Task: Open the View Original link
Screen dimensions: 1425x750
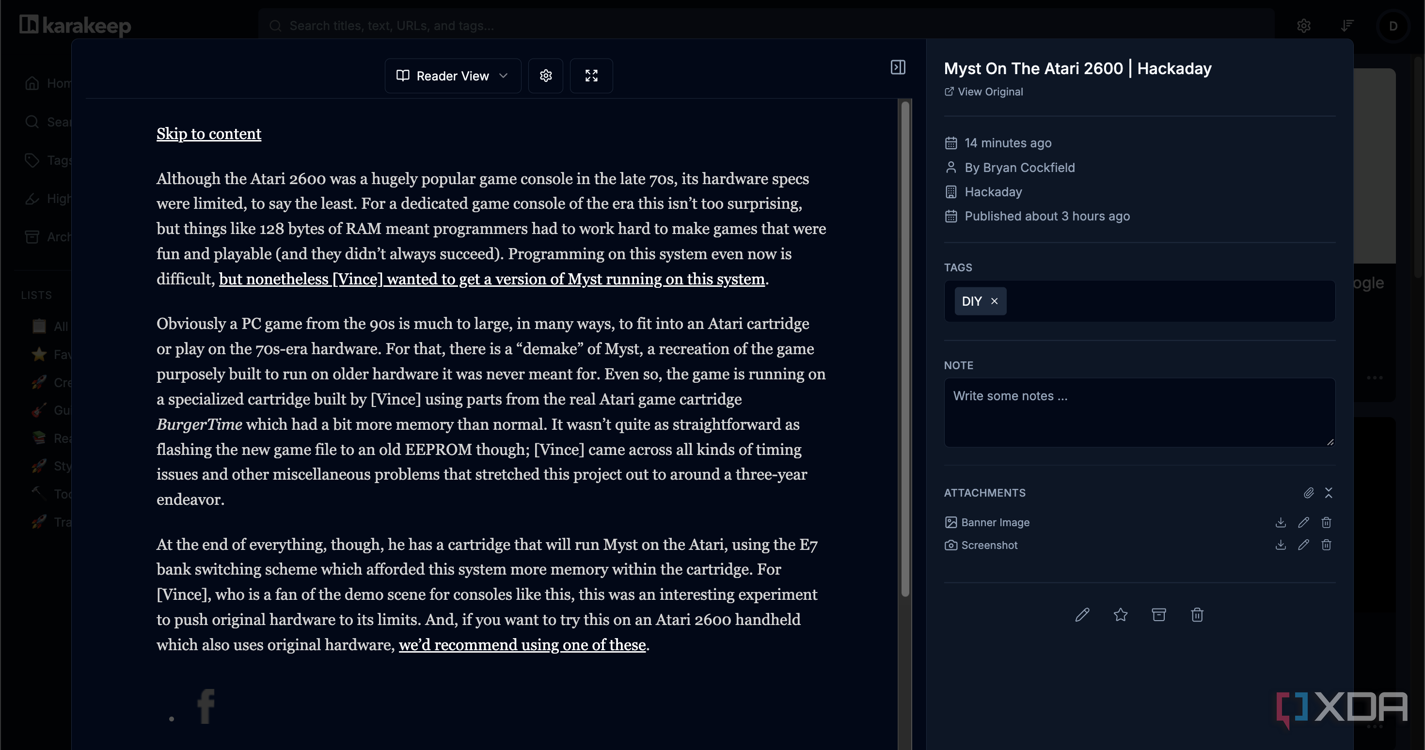Action: tap(983, 92)
